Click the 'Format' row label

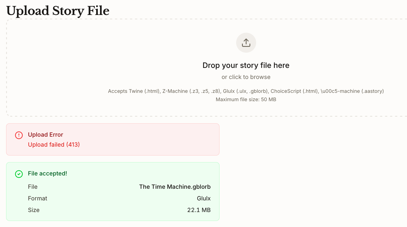pos(38,198)
